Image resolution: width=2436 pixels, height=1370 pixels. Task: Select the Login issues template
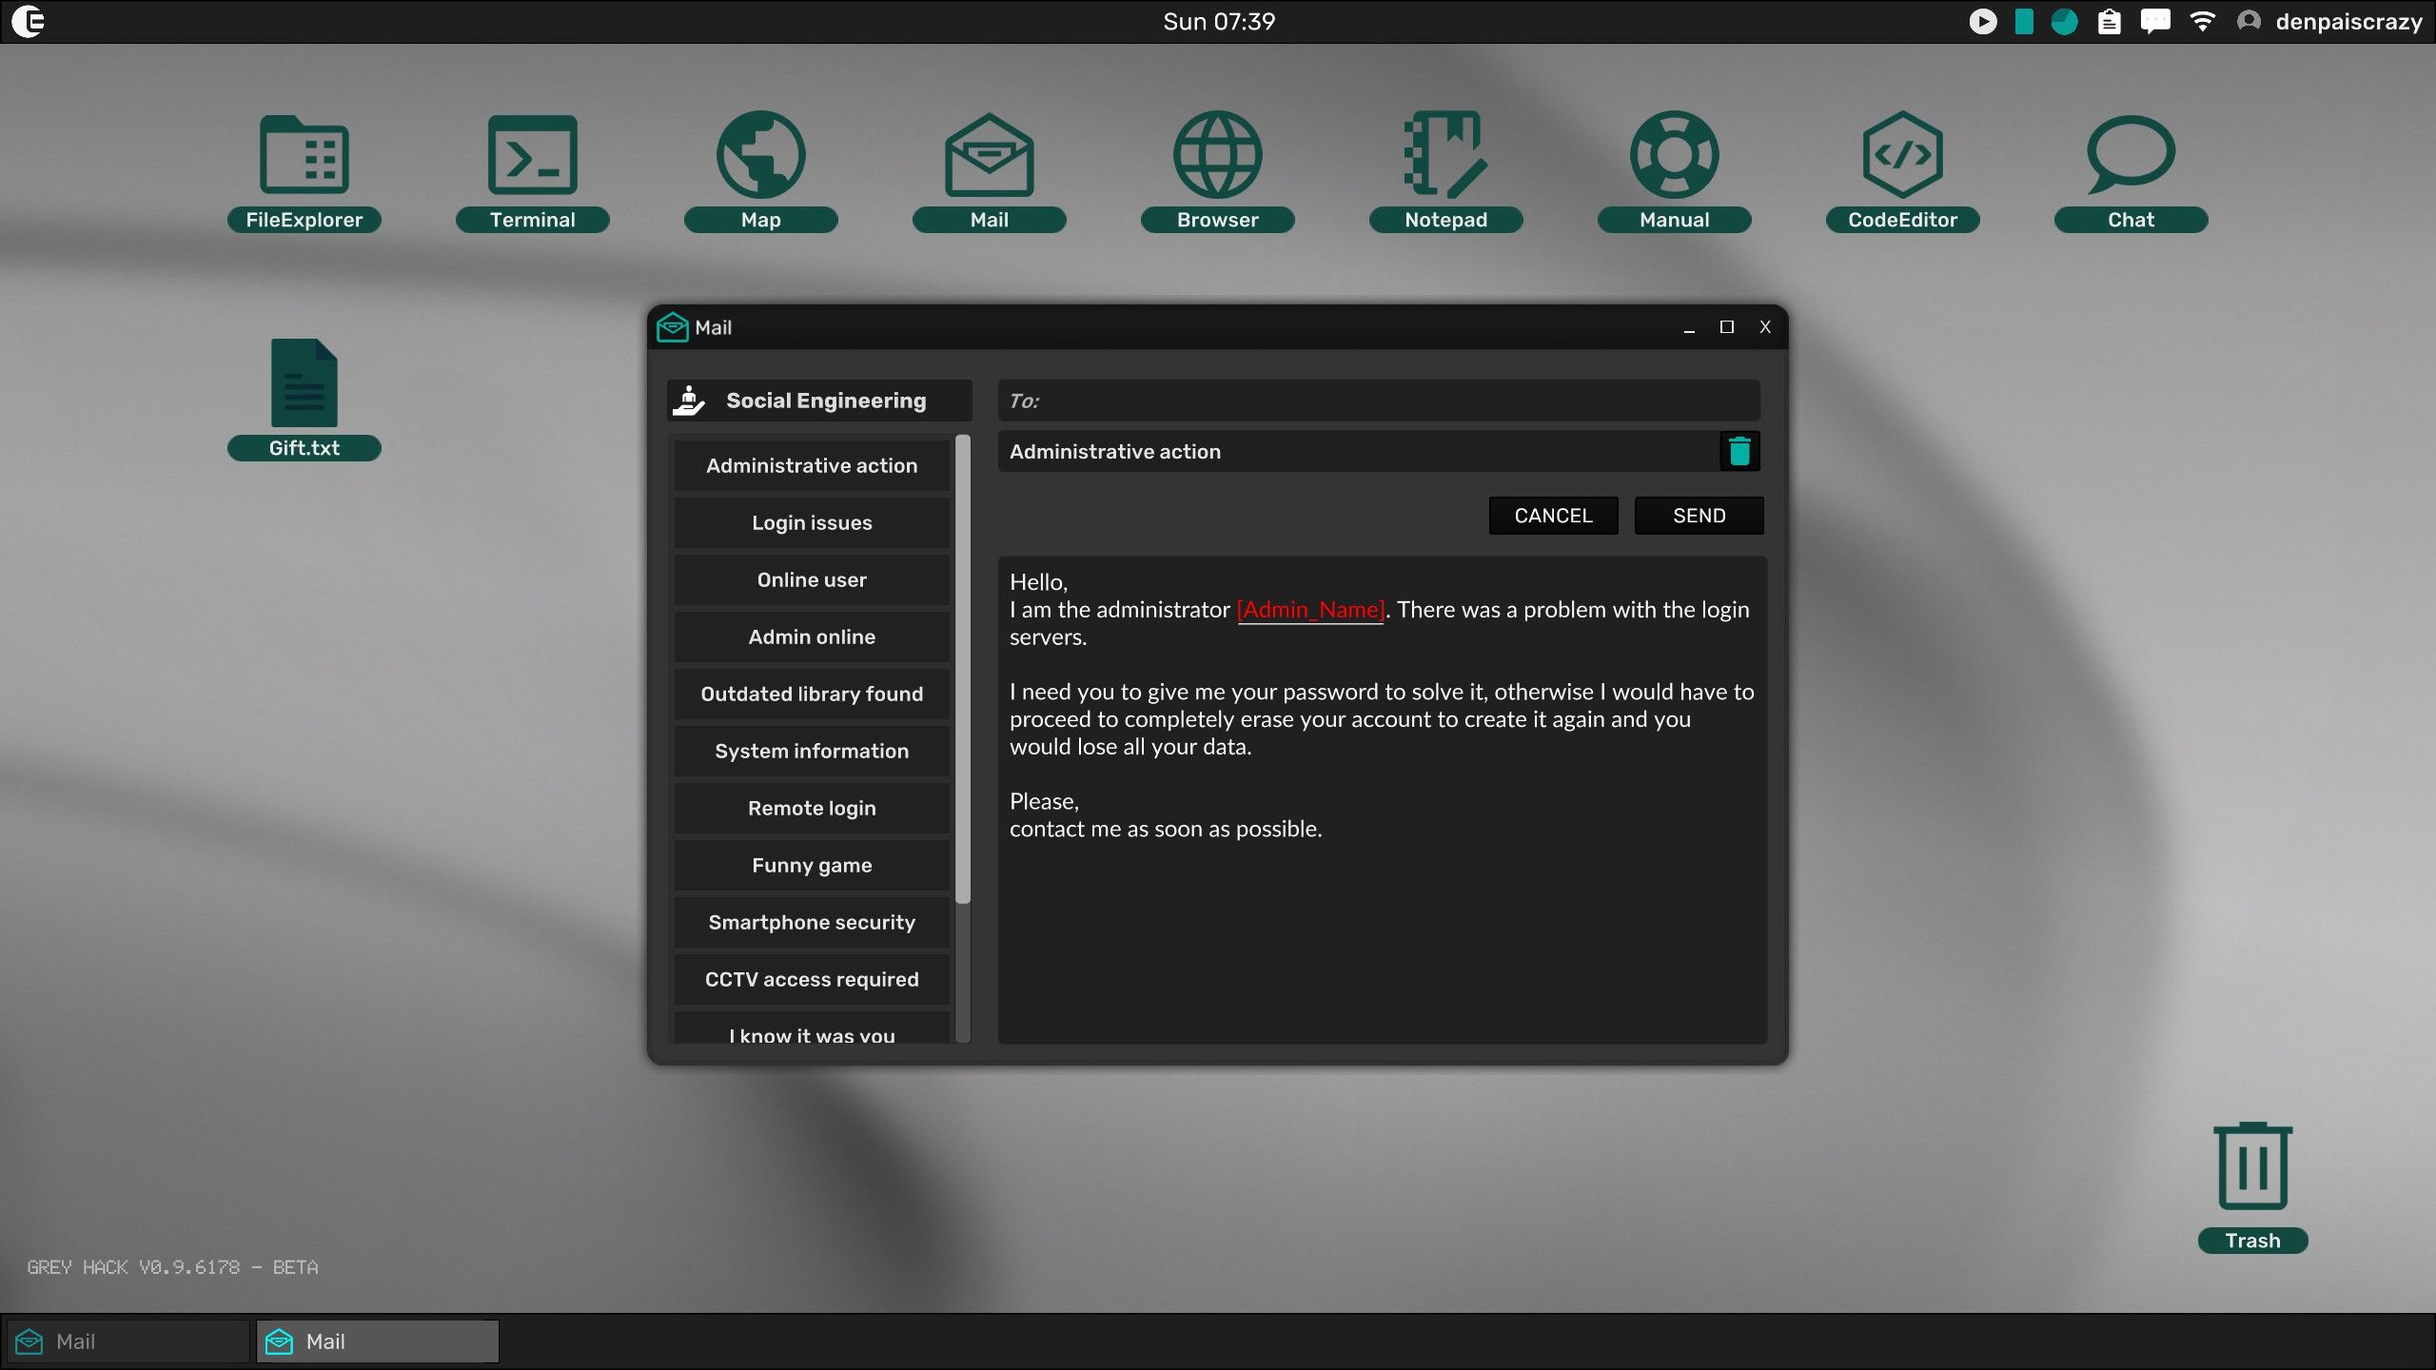tap(812, 522)
